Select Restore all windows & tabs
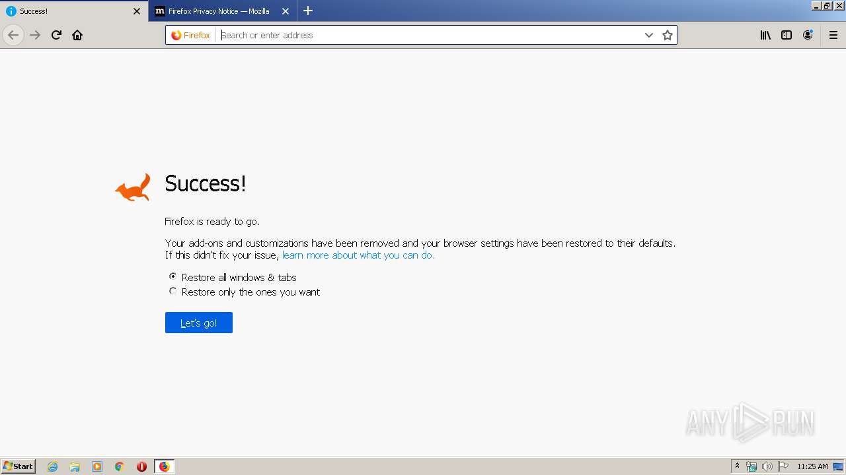This screenshot has width=846, height=475. point(173,276)
